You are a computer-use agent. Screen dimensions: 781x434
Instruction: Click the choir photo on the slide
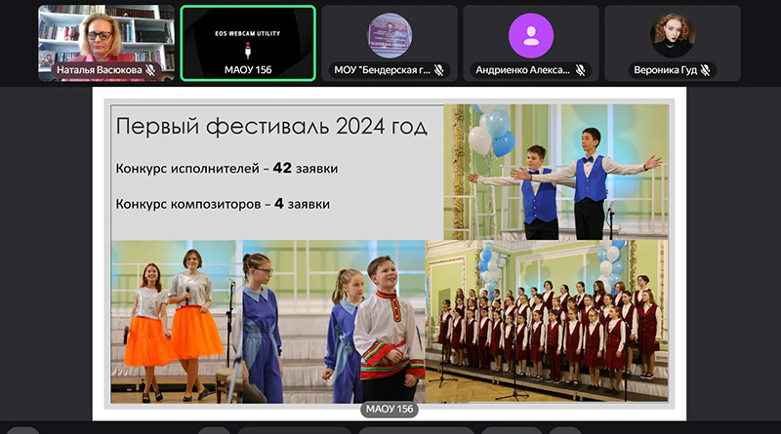[x=547, y=322]
